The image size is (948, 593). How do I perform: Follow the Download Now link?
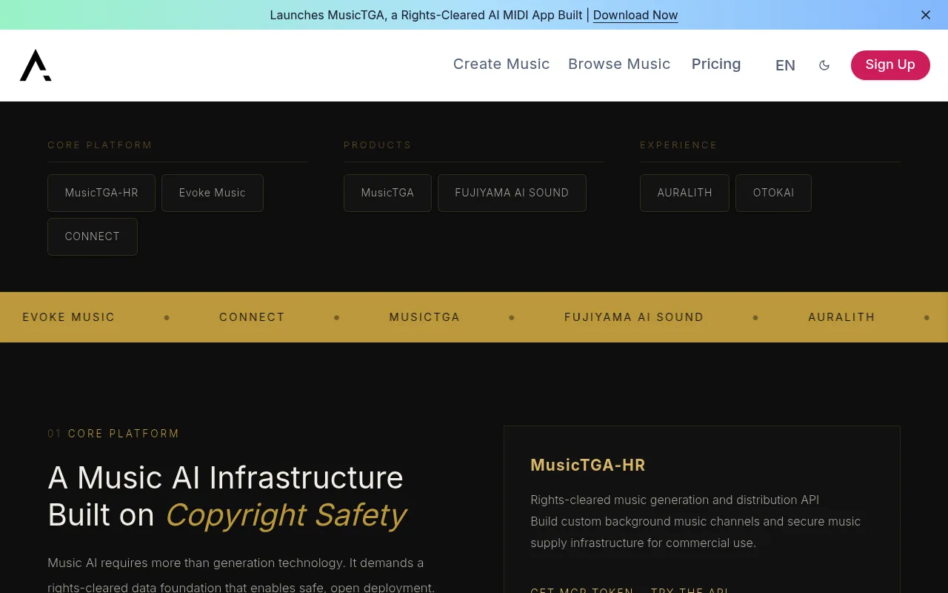point(635,15)
